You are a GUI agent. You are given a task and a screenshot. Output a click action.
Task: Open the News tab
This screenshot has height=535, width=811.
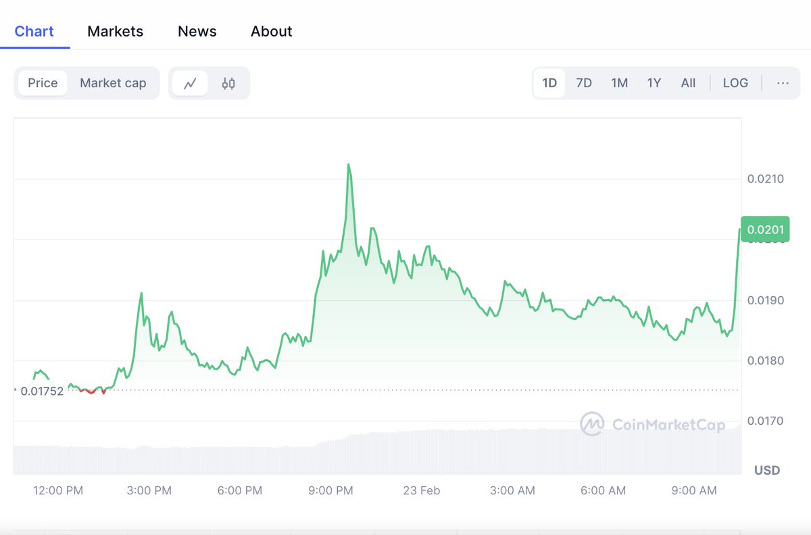(197, 31)
